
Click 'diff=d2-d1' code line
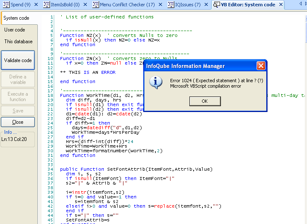pos(81,119)
